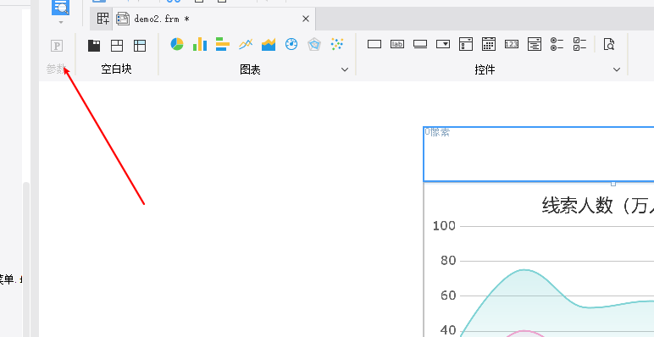Add a checkbox group widget
The height and width of the screenshot is (337, 654).
coord(579,44)
